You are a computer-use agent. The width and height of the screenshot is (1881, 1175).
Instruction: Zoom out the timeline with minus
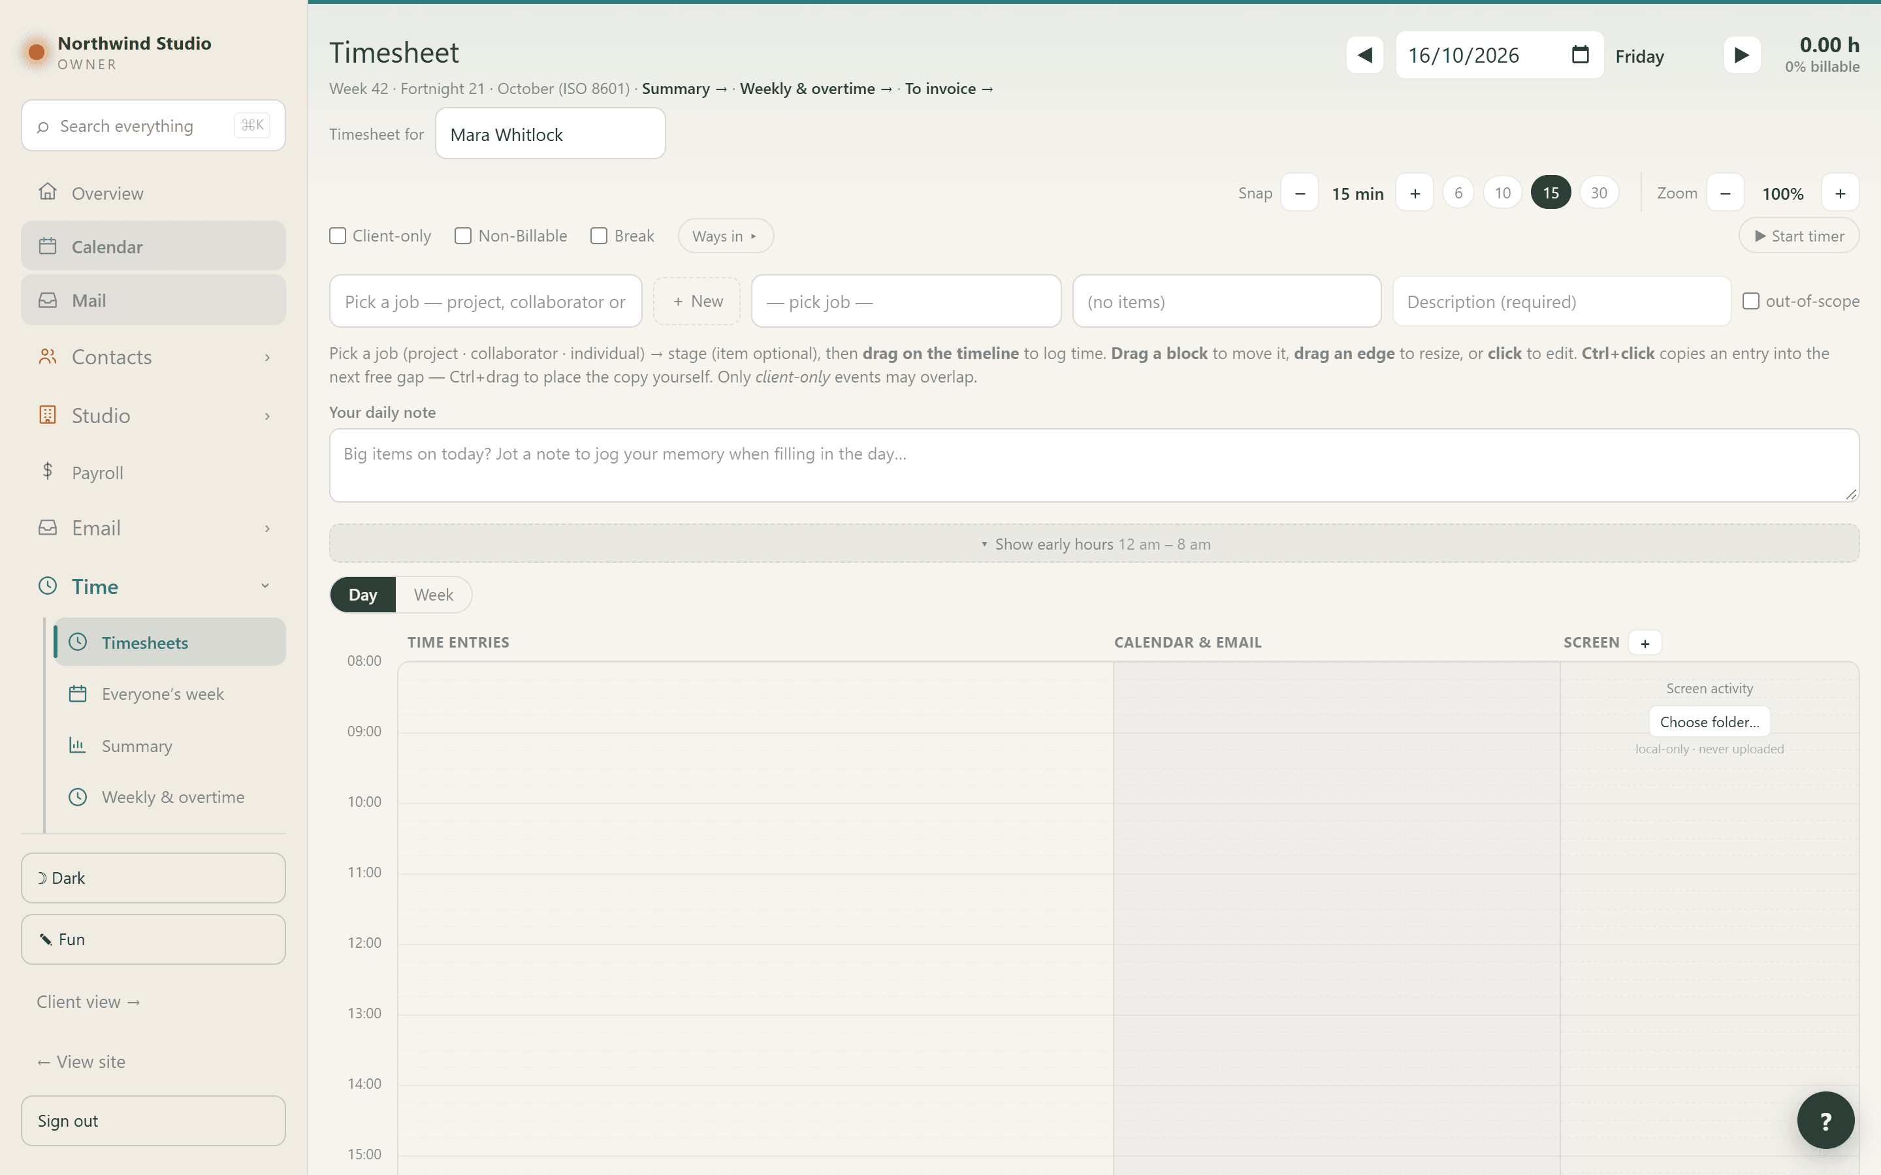point(1725,193)
